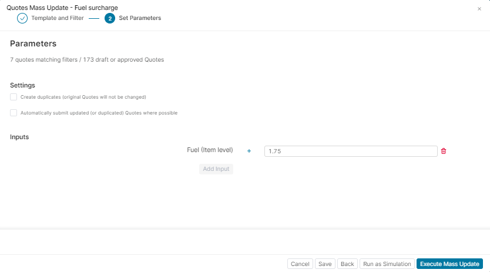Screen dimensions: 490x276
Task: Cancel the mass update
Action: tap(300, 264)
